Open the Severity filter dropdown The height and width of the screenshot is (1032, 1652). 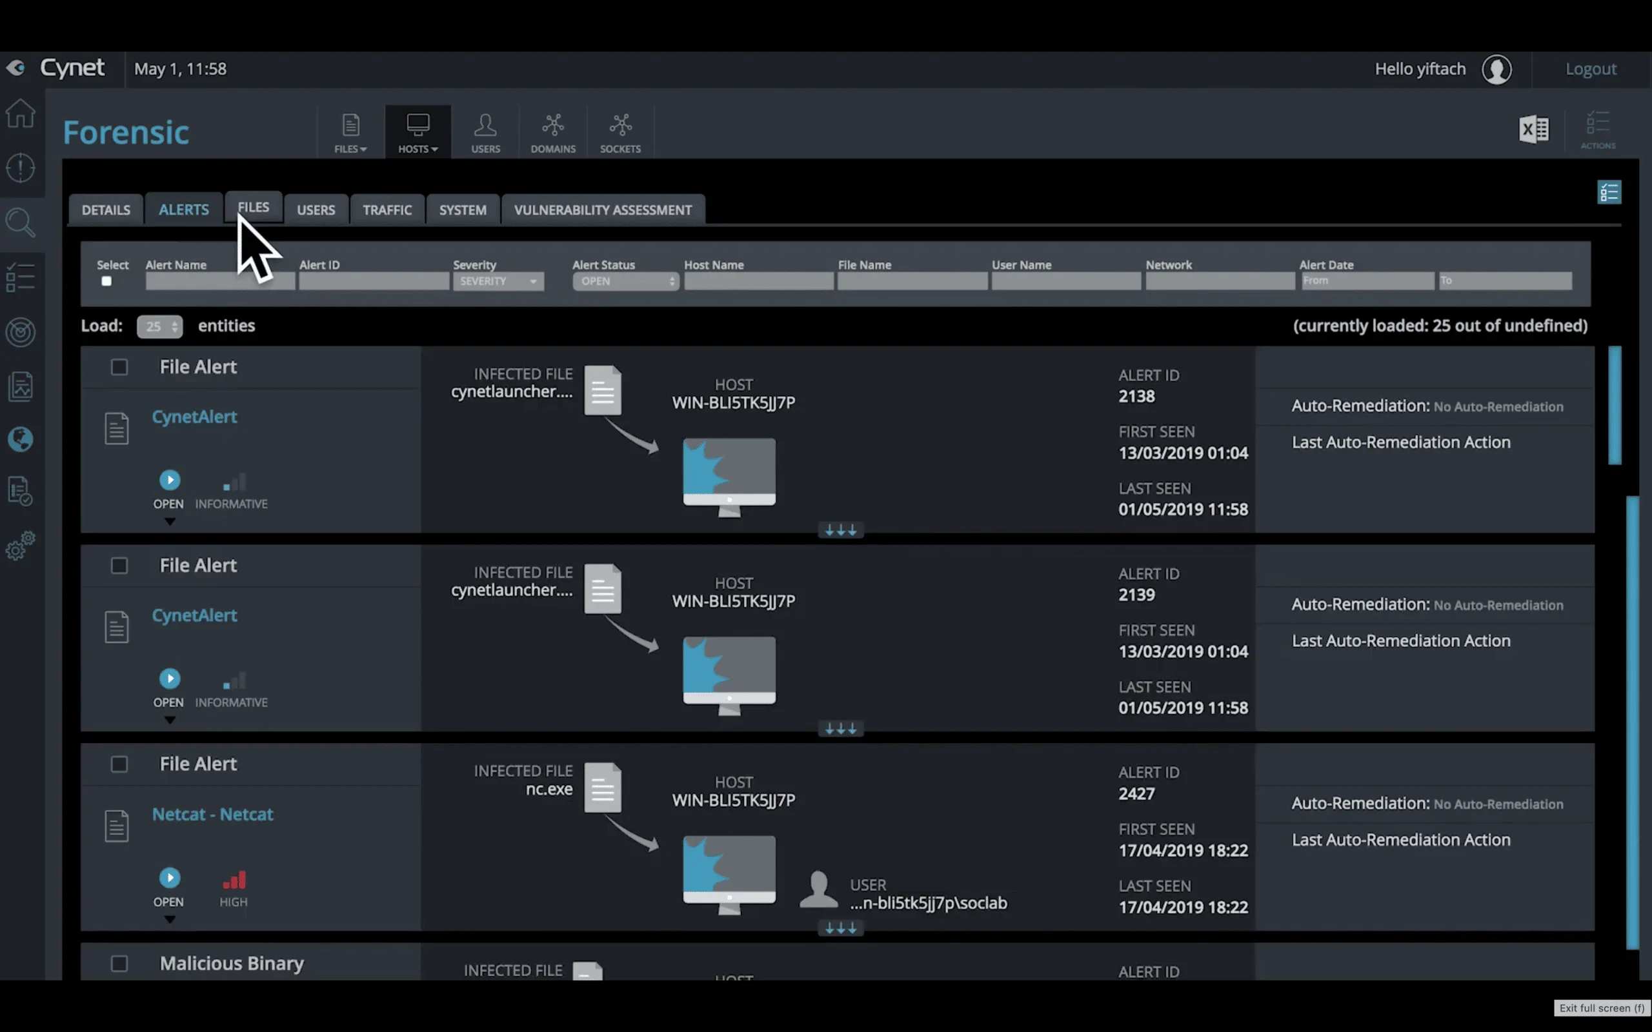(x=498, y=281)
